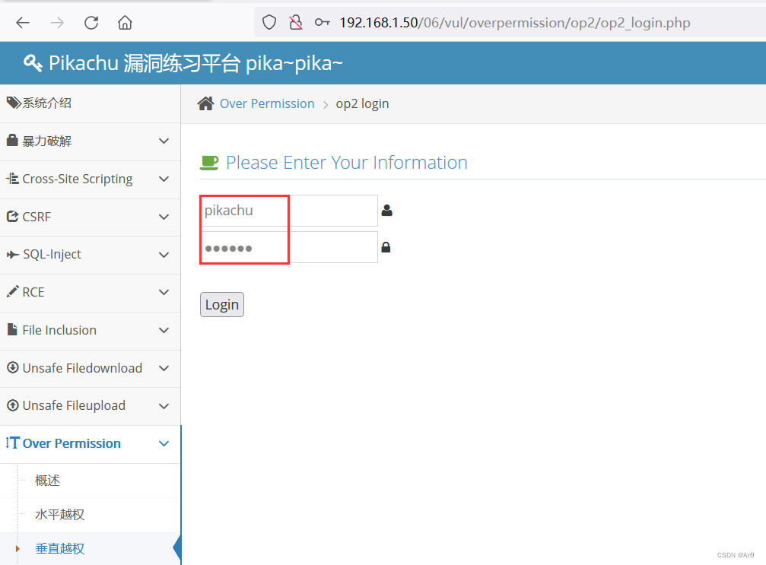The height and width of the screenshot is (565, 766).
Task: Click the green coffee cup heading icon
Action: click(209, 163)
